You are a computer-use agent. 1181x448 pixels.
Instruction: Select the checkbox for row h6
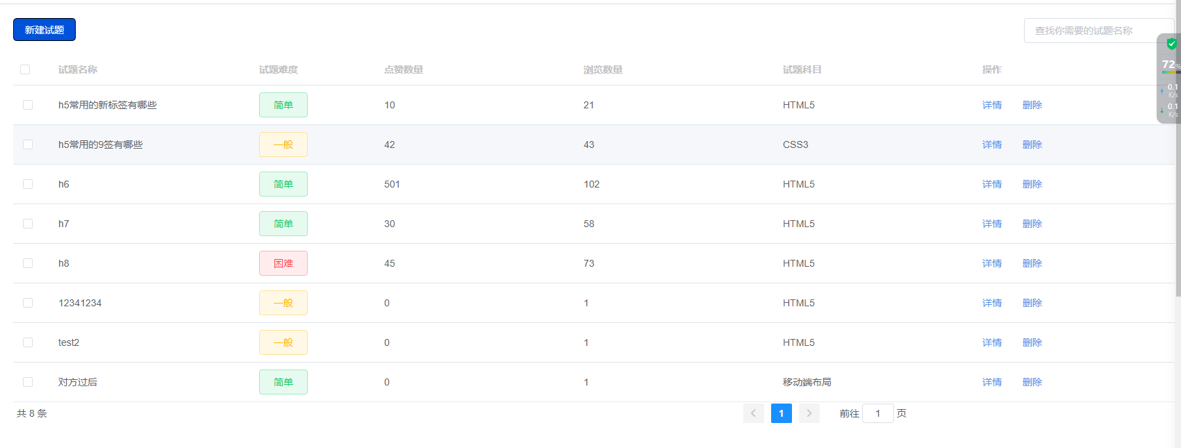click(28, 184)
